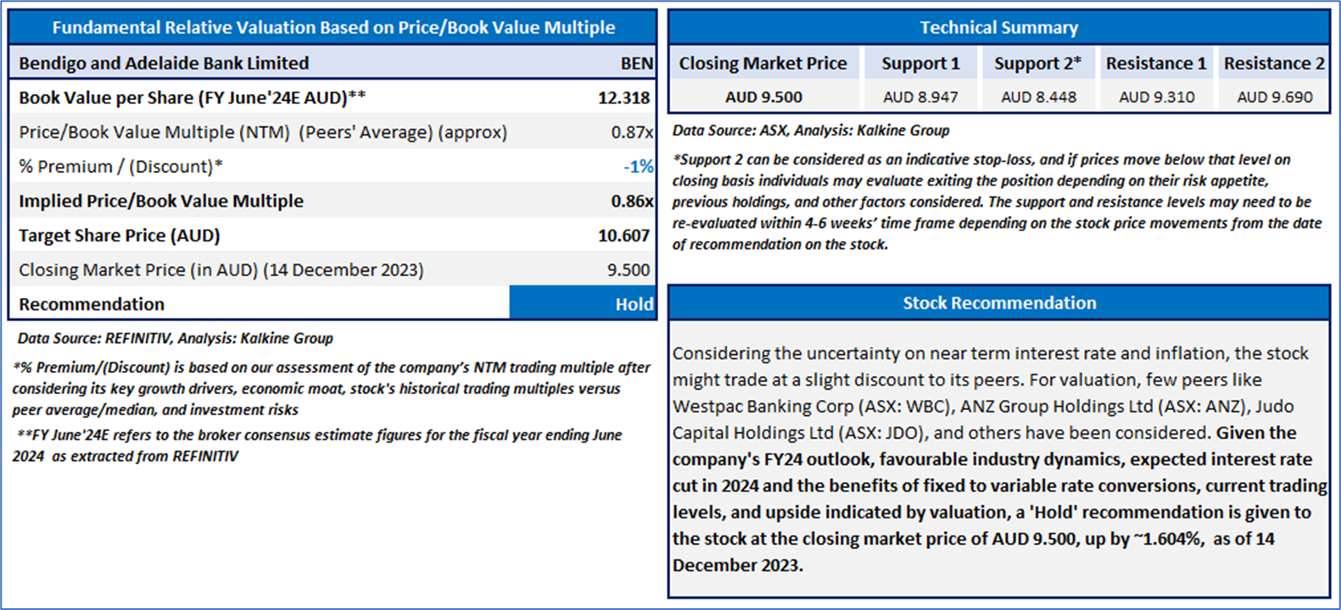Select the Target Share Price value 10.607
Screen dimensions: 1341x610
623,236
